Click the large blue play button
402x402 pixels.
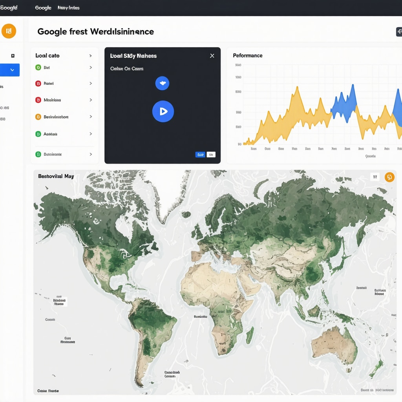(163, 111)
